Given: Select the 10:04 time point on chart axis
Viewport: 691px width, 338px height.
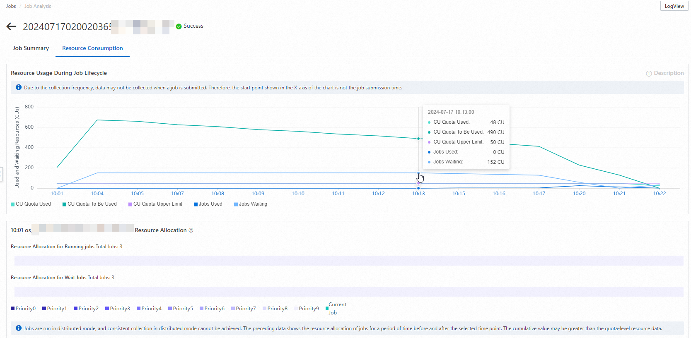Looking at the screenshot, I should pyautogui.click(x=97, y=194).
